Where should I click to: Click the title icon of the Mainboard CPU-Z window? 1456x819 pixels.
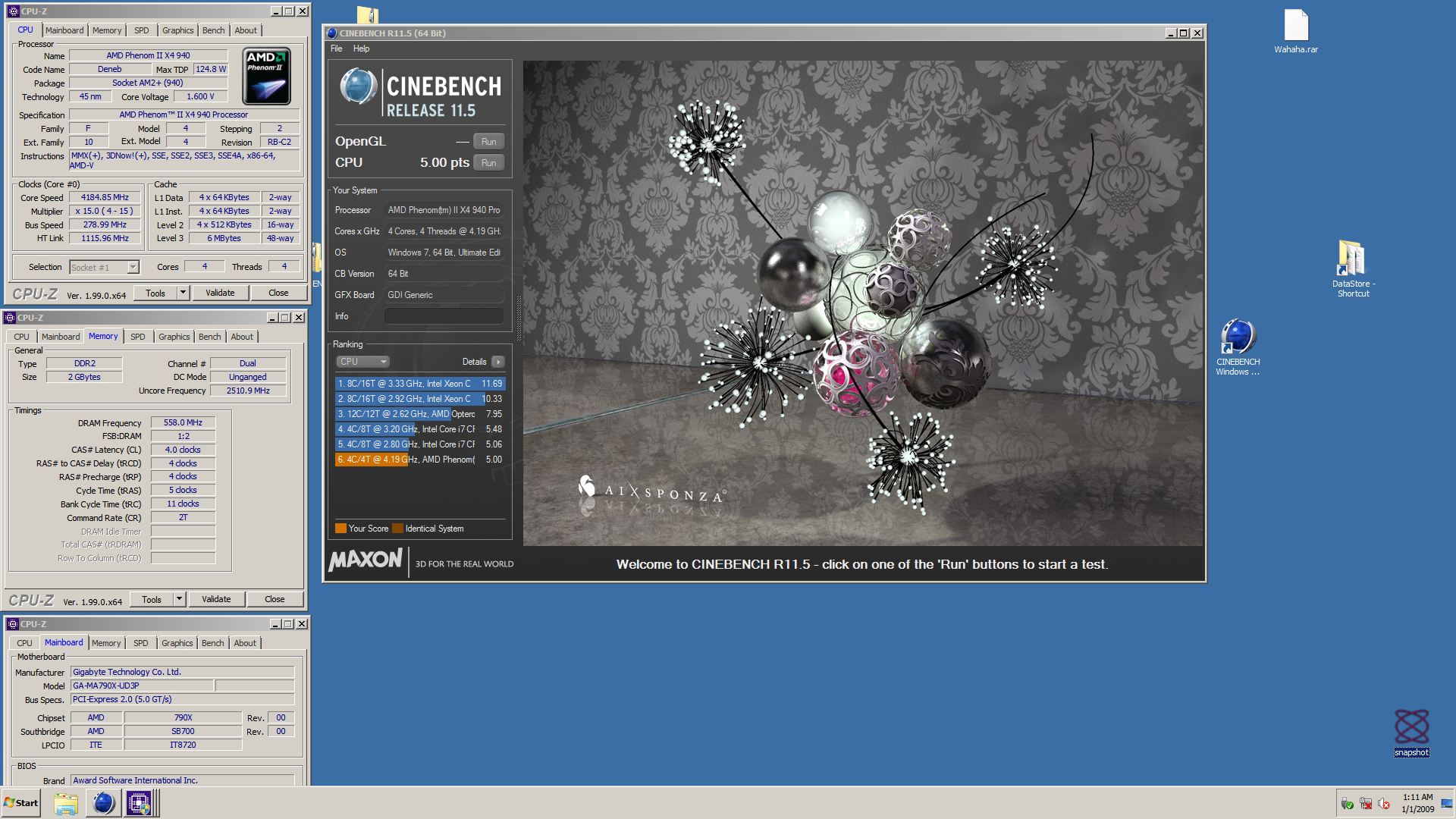pyautogui.click(x=13, y=624)
